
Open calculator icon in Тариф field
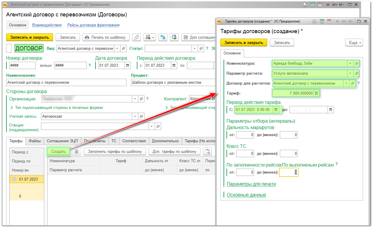click(316, 93)
